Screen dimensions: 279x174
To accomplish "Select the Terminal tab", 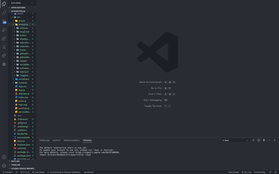I will coord(88,140).
